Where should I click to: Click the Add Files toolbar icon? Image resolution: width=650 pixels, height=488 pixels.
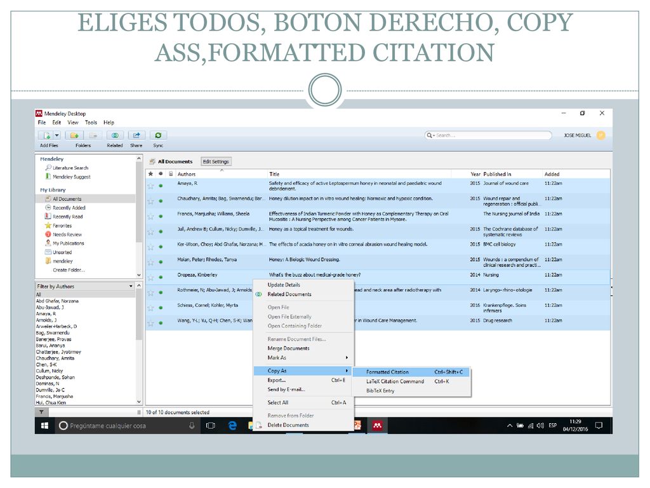[46, 135]
